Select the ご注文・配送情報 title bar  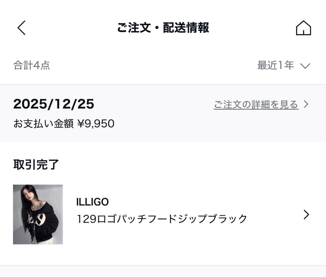click(163, 27)
